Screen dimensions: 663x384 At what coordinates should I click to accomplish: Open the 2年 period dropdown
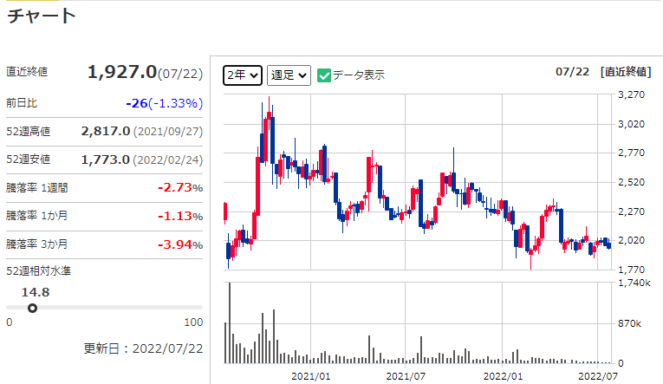coord(243,75)
